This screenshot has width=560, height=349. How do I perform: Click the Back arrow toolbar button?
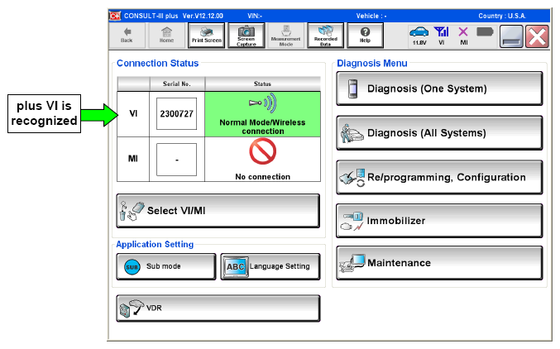(127, 36)
